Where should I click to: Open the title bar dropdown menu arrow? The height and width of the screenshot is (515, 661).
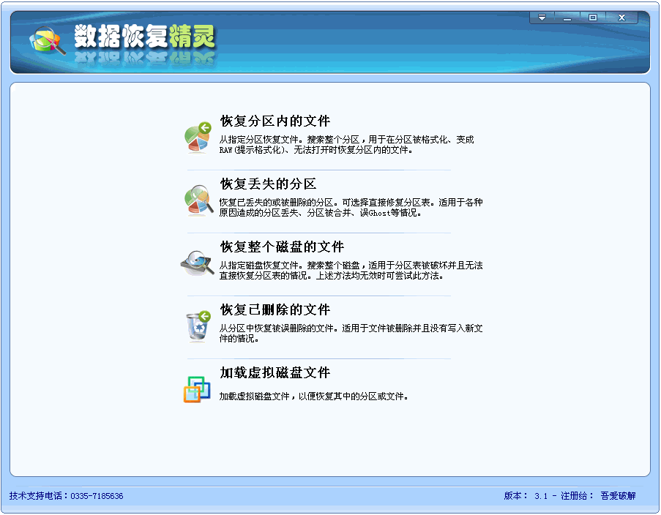(x=542, y=18)
